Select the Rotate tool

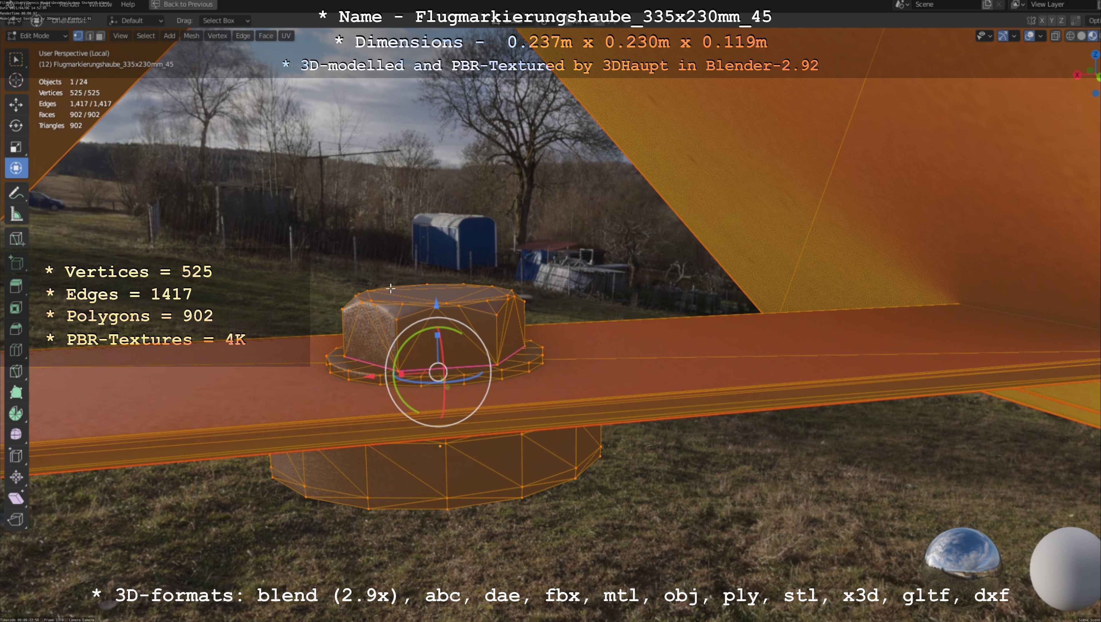(x=16, y=126)
